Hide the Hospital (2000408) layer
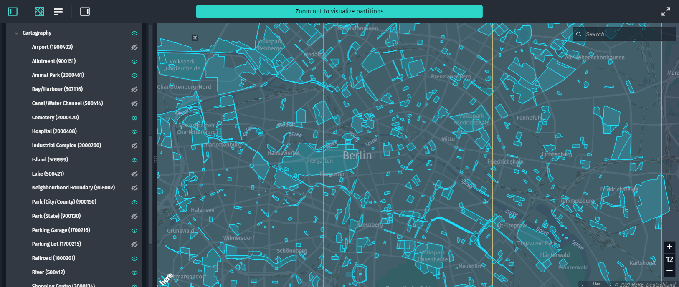Screen dimensions: 679x287 134,131
